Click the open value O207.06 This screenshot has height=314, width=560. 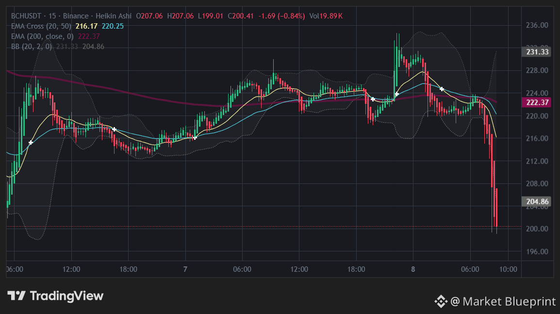[149, 16]
